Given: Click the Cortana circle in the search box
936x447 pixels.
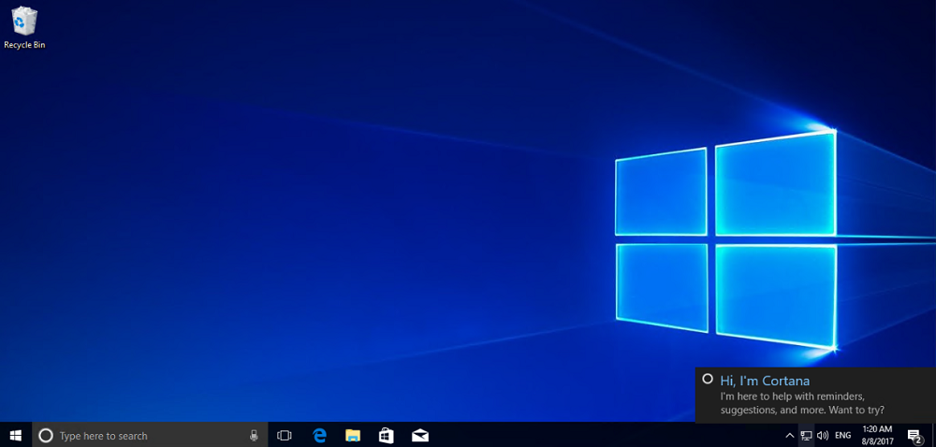Looking at the screenshot, I should point(45,436).
